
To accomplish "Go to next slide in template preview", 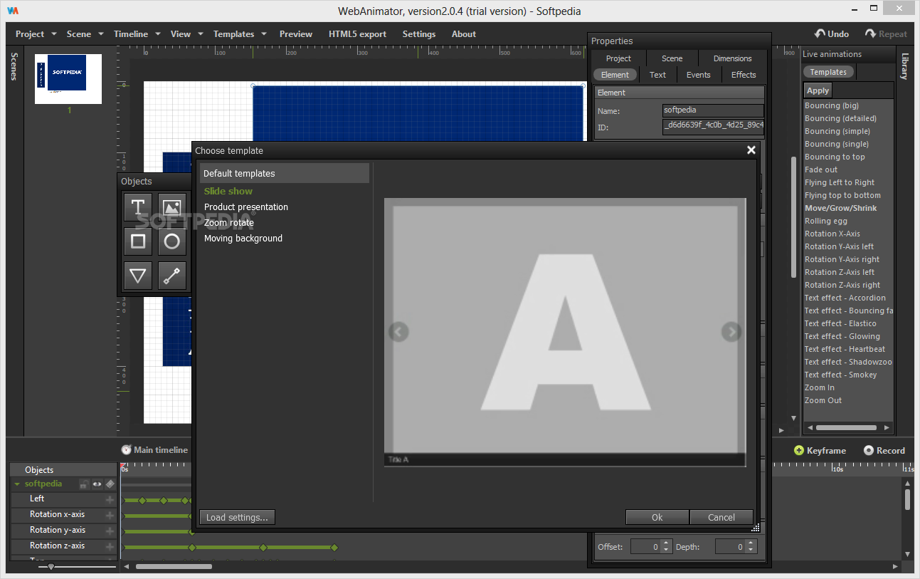I will (x=731, y=331).
